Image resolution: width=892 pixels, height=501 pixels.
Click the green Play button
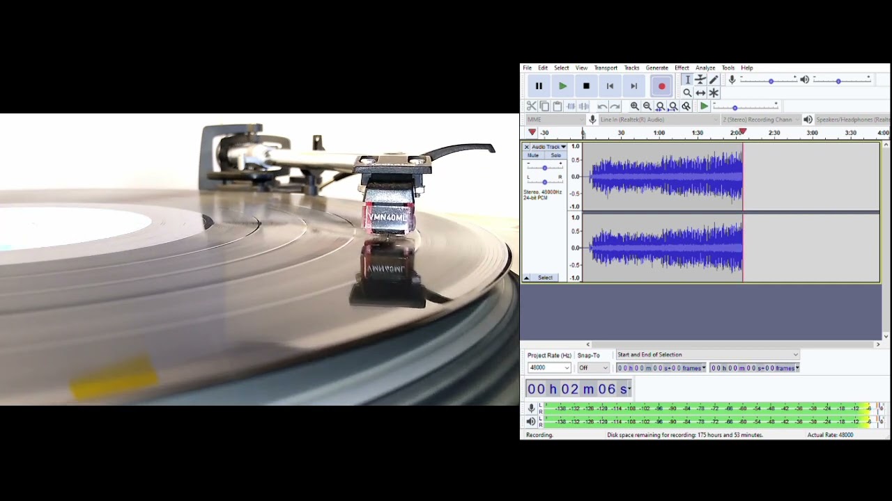[562, 86]
